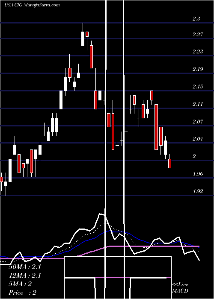
Task: Click the tallest white candle near 2.27
Action: 83,38
